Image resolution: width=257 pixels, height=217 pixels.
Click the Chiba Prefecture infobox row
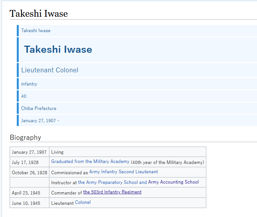39,108
